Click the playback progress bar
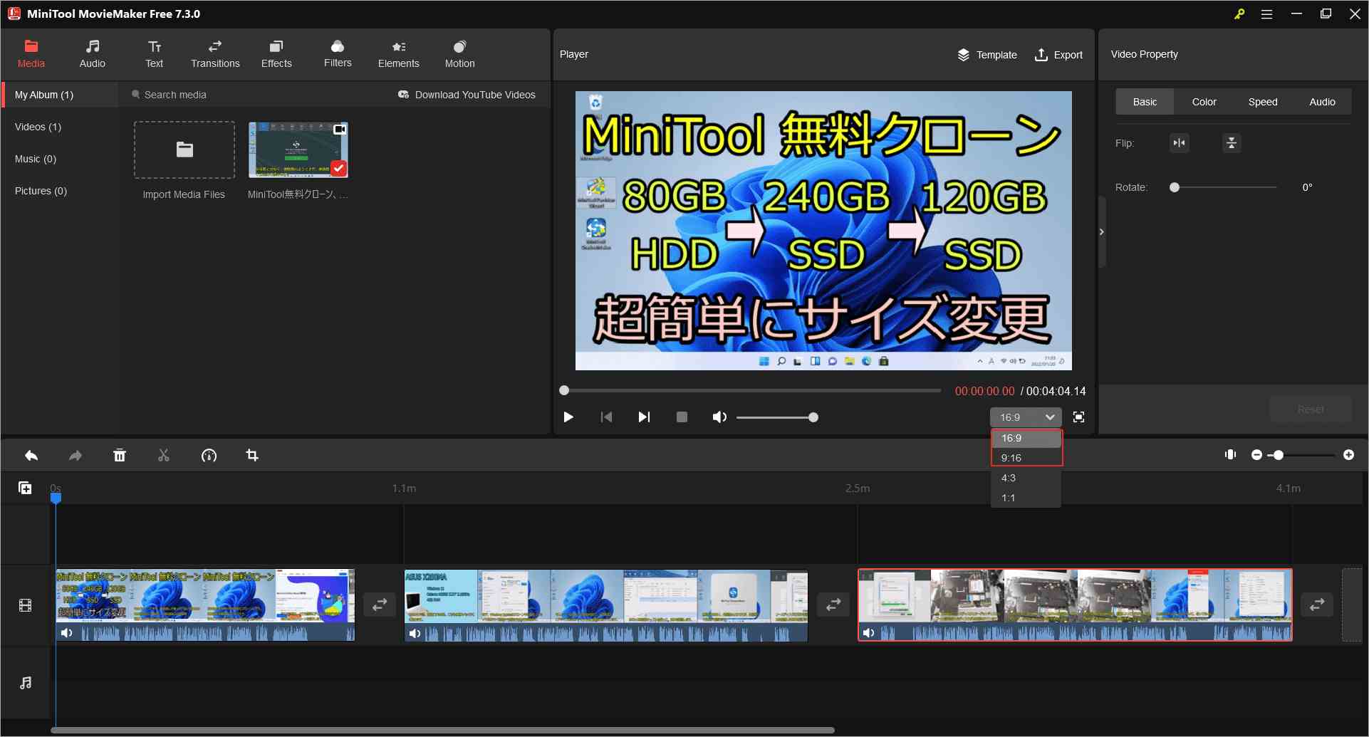 (752, 390)
